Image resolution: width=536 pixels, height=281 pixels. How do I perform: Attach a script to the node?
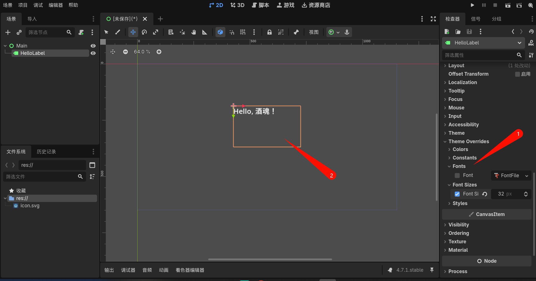[81, 32]
